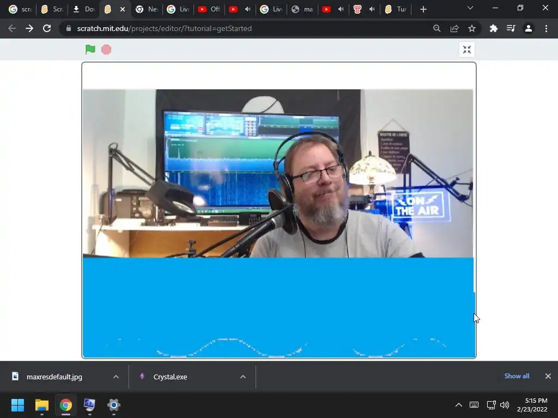Switch to the 'Ne' new tab
558x418 pixels.
147,9
